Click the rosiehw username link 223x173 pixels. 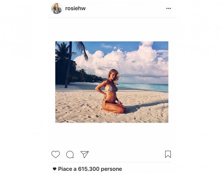click(x=76, y=8)
